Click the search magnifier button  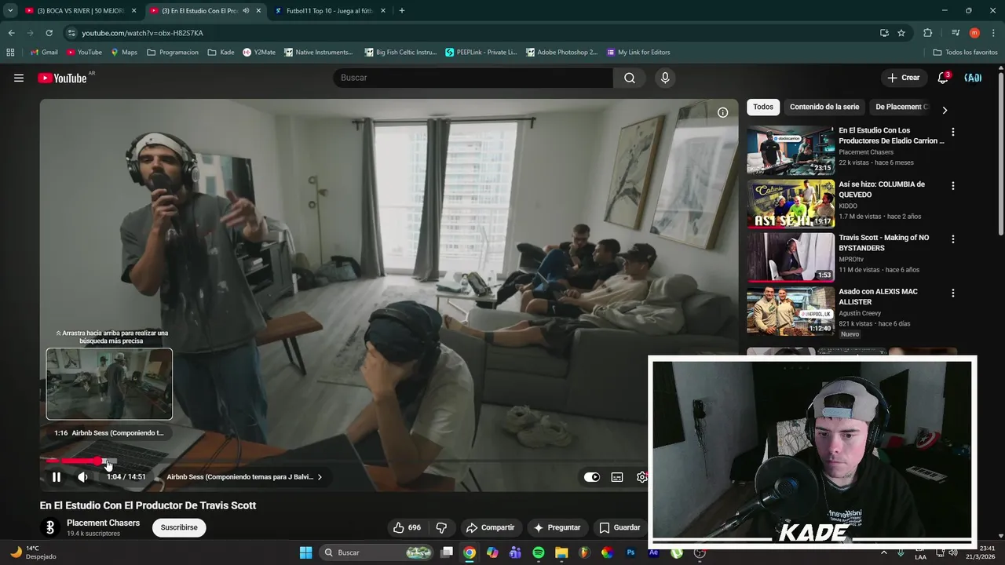coord(630,78)
